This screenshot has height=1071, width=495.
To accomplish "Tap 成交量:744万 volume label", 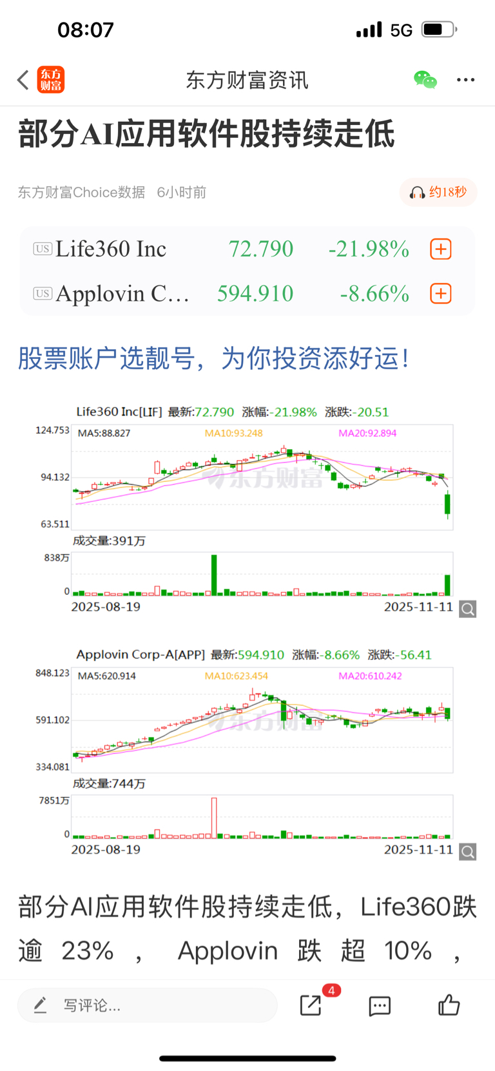I will (x=109, y=784).
